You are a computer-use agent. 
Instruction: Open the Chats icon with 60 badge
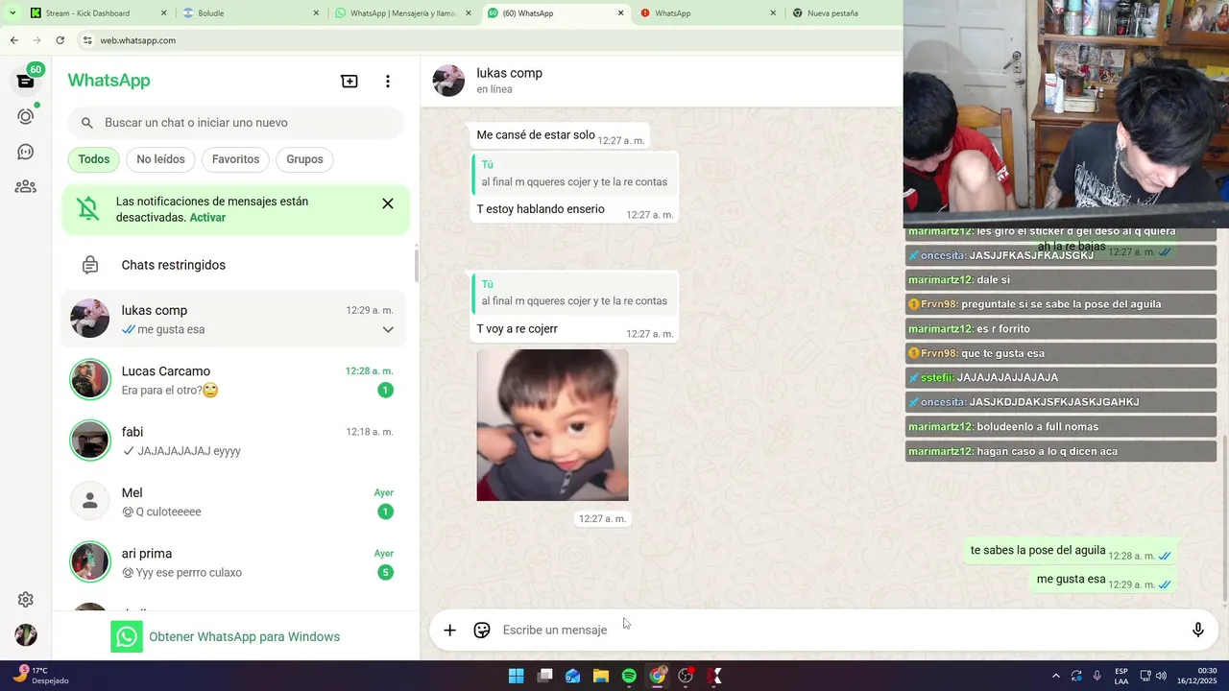pos(26,81)
